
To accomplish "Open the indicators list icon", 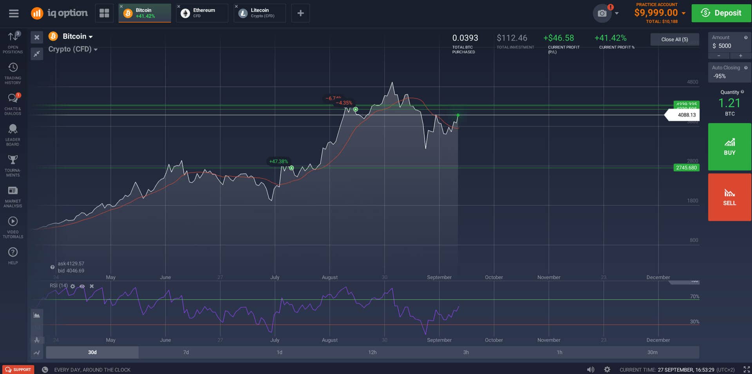I will coord(37,353).
